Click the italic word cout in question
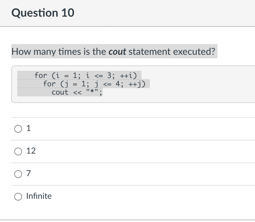Screen dimensions: 255x222 tap(117, 52)
